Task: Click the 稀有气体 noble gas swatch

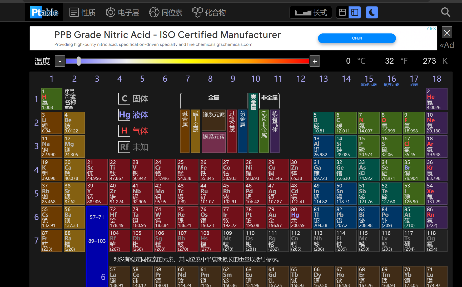Action: coord(275,131)
